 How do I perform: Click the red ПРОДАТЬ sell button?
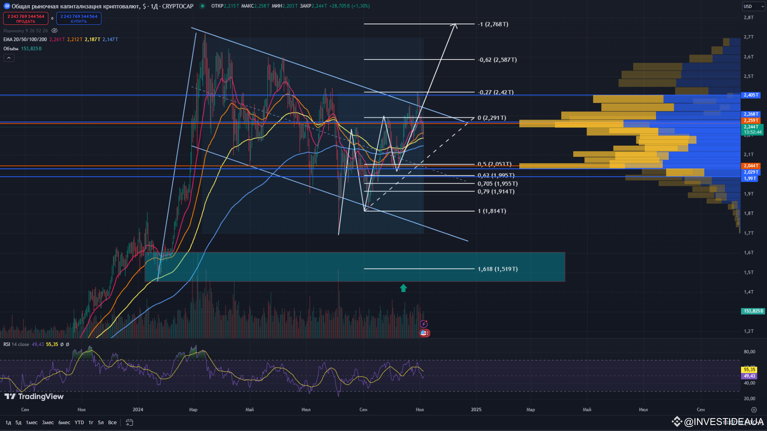tap(26, 18)
